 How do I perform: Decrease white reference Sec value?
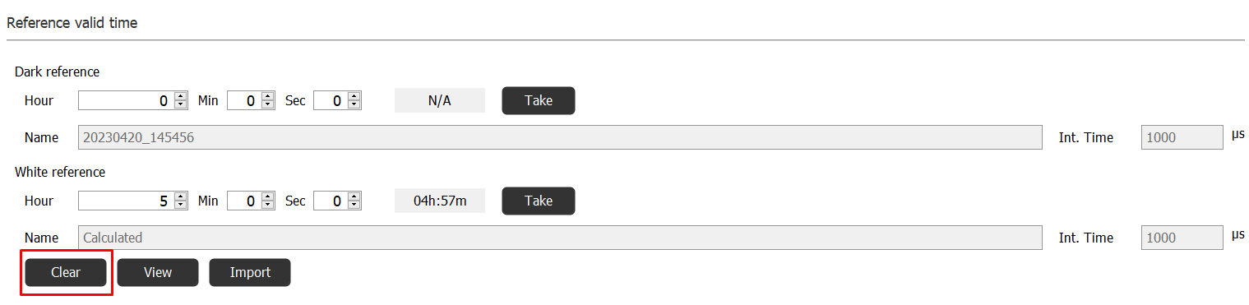pos(354,206)
